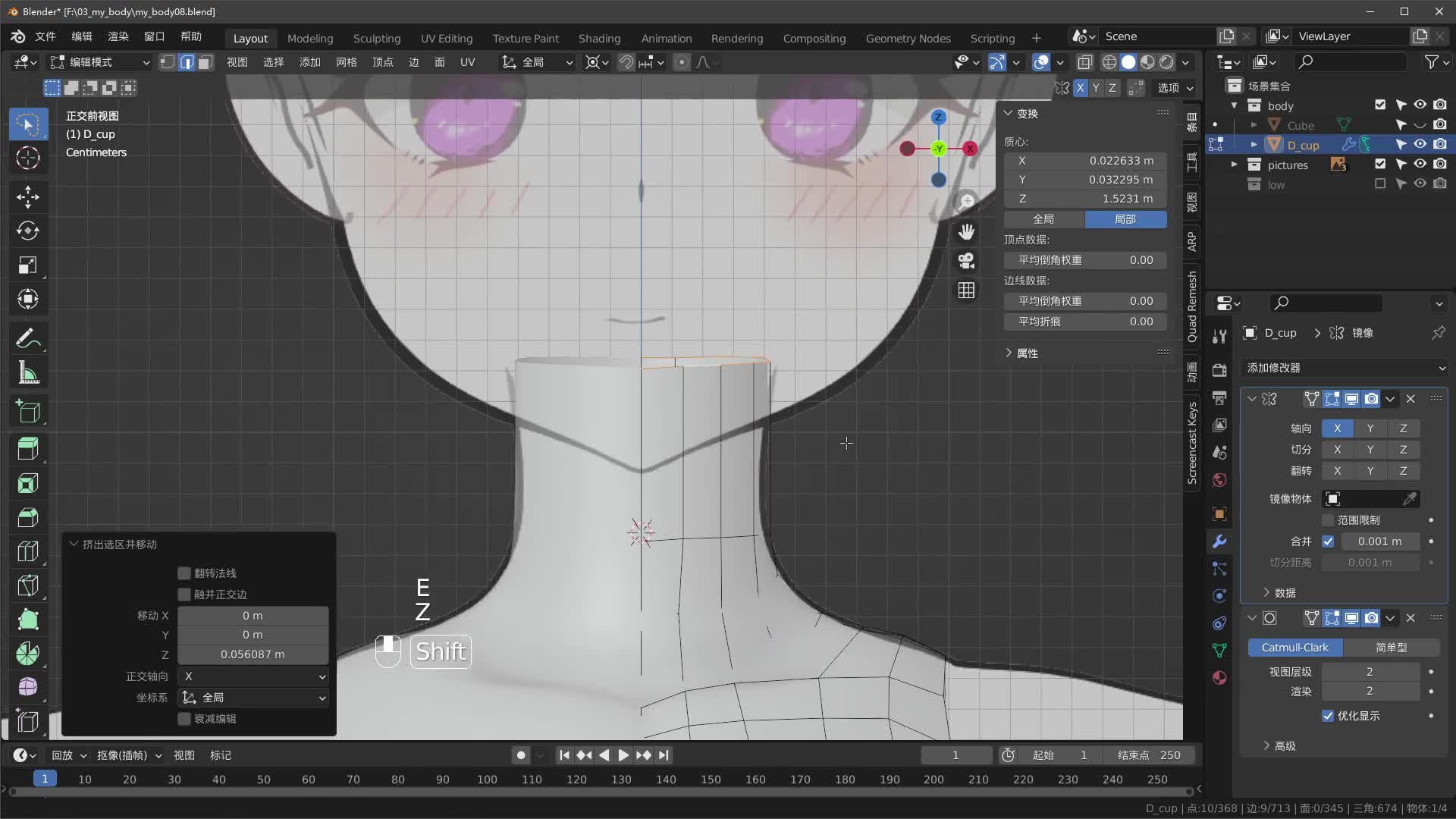The image size is (1456, 819).
Task: Click the Global button (全局) in Transform
Action: pyautogui.click(x=1044, y=219)
